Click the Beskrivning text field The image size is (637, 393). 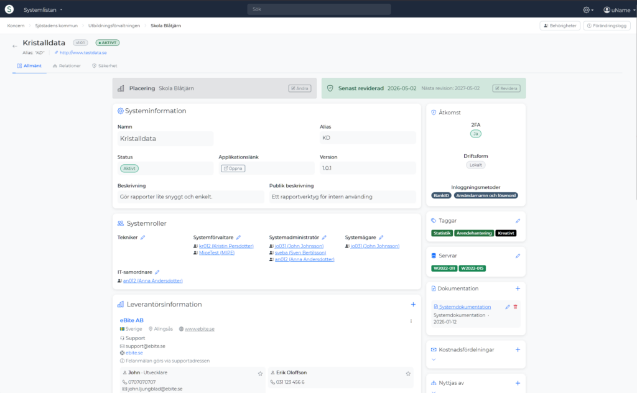(190, 197)
